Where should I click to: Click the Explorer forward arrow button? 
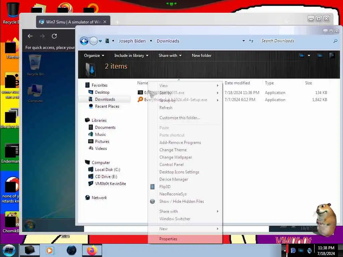tap(94, 41)
